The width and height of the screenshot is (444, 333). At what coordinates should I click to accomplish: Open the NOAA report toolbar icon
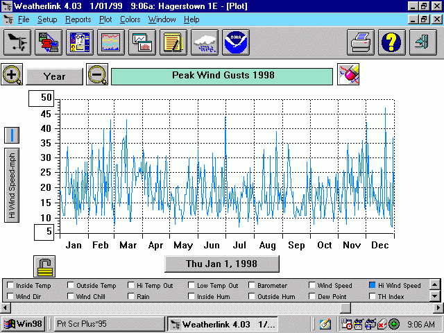coord(236,42)
